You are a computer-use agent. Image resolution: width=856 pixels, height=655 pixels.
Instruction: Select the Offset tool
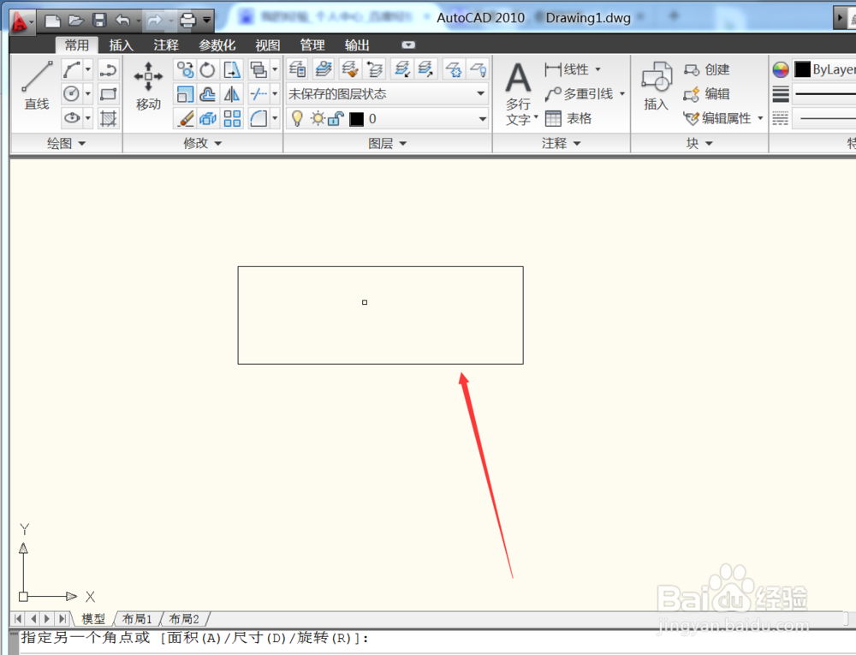click(207, 94)
